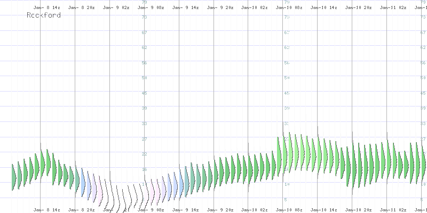Select the bottom-axis Jan- 9 14z time label
The height and width of the screenshot is (213, 427).
click(x=185, y=210)
